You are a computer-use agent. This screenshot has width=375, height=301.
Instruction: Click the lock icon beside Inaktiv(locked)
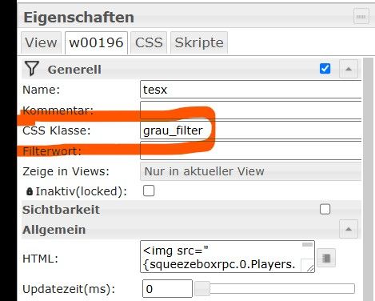click(30, 191)
